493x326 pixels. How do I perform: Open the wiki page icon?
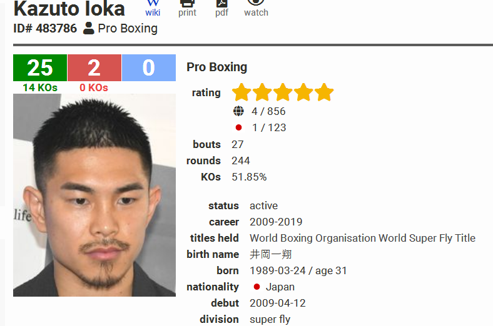pyautogui.click(x=153, y=3)
